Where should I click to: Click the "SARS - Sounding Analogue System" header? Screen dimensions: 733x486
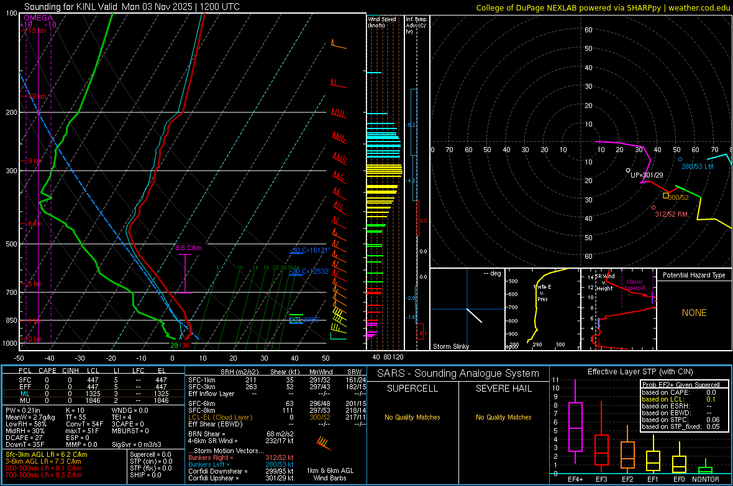(x=458, y=374)
